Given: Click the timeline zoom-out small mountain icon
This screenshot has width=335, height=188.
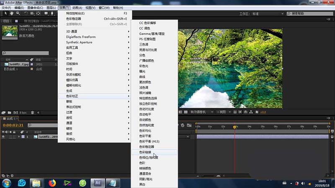Looking at the screenshot, I should click(x=198, y=176).
